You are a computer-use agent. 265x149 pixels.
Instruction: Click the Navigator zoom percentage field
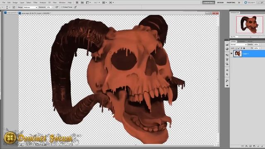pos(234,37)
